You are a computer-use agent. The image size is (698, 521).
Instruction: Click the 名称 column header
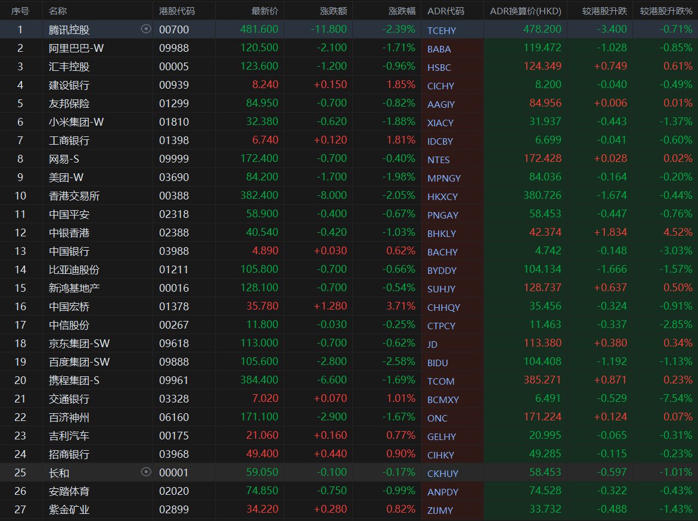(x=58, y=11)
